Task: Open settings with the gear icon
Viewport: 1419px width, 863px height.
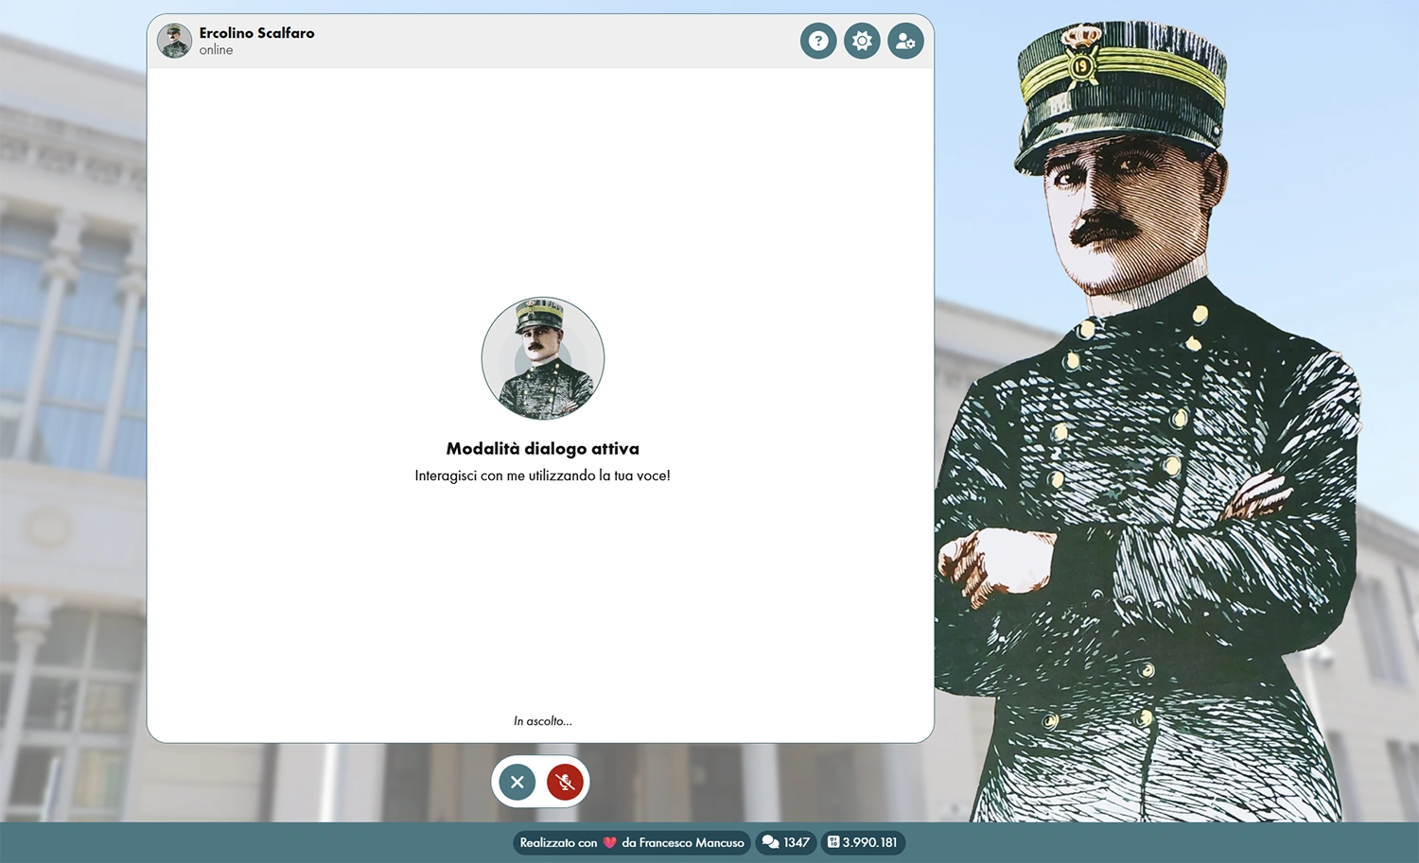Action: pyautogui.click(x=862, y=42)
